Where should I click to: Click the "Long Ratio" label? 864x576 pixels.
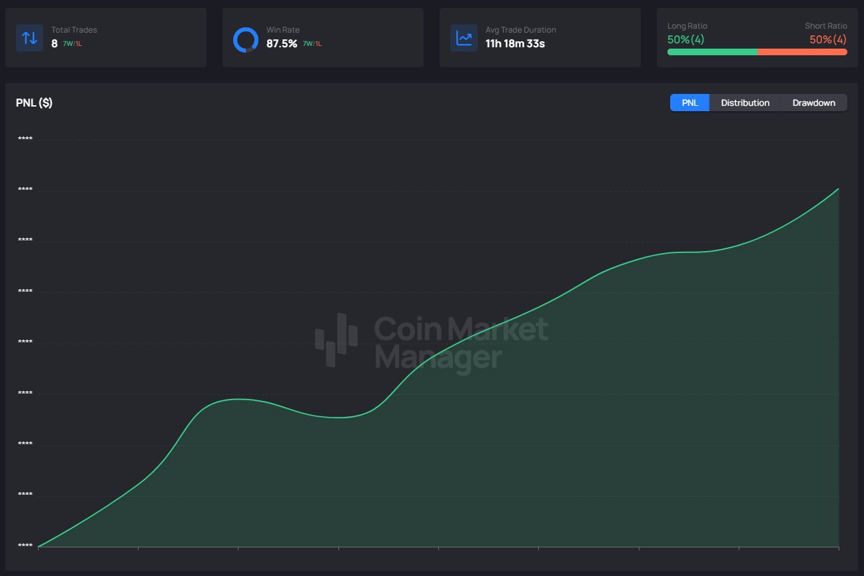687,26
